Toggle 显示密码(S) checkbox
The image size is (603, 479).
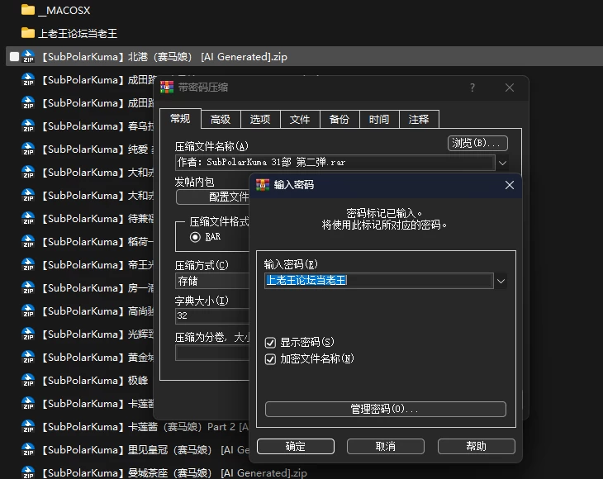point(270,342)
